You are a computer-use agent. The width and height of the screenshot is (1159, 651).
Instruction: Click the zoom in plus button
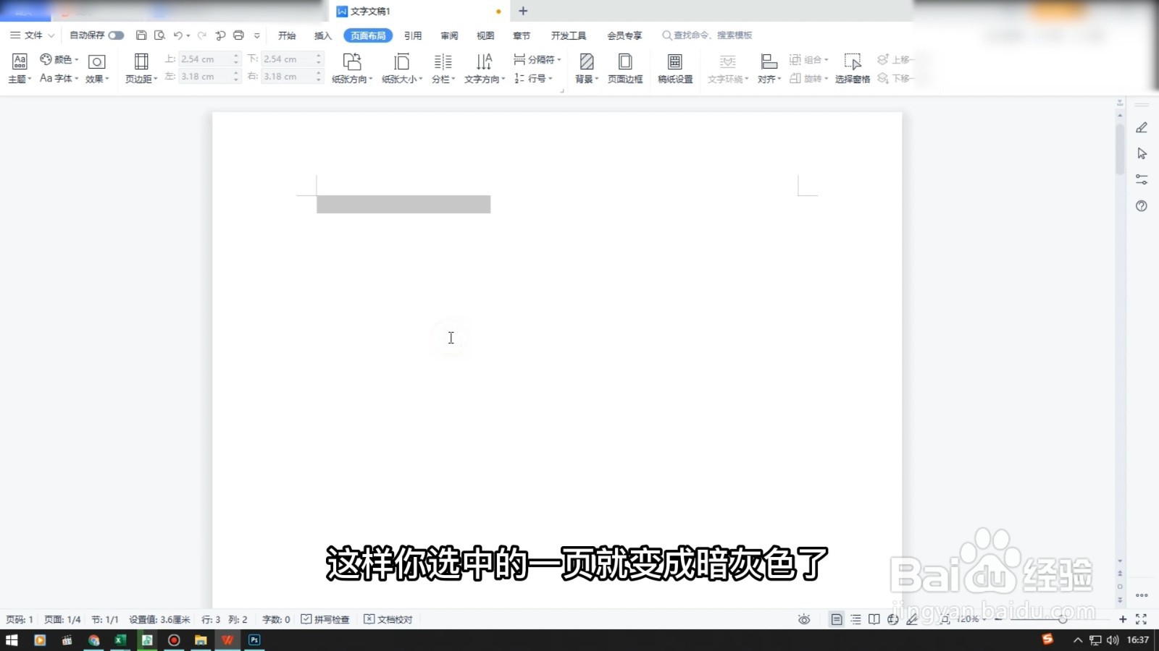[1123, 619]
